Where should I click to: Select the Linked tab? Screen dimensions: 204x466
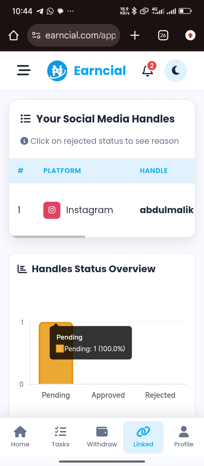coord(143,437)
